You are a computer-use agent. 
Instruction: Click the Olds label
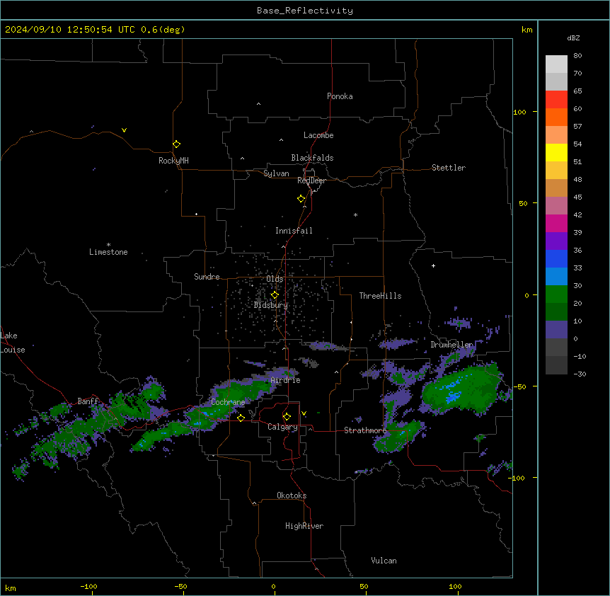tap(275, 279)
